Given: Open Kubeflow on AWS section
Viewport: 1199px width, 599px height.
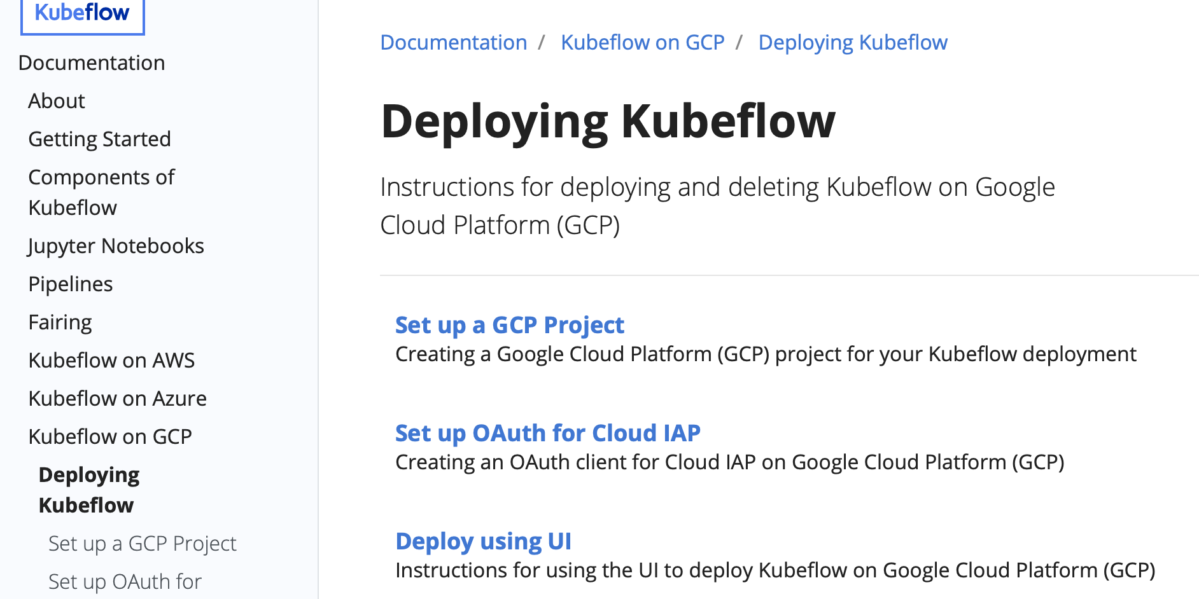Looking at the screenshot, I should tap(112, 361).
